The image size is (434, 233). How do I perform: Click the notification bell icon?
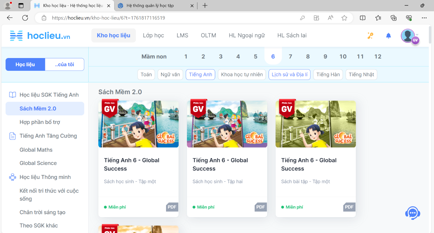coord(388,36)
